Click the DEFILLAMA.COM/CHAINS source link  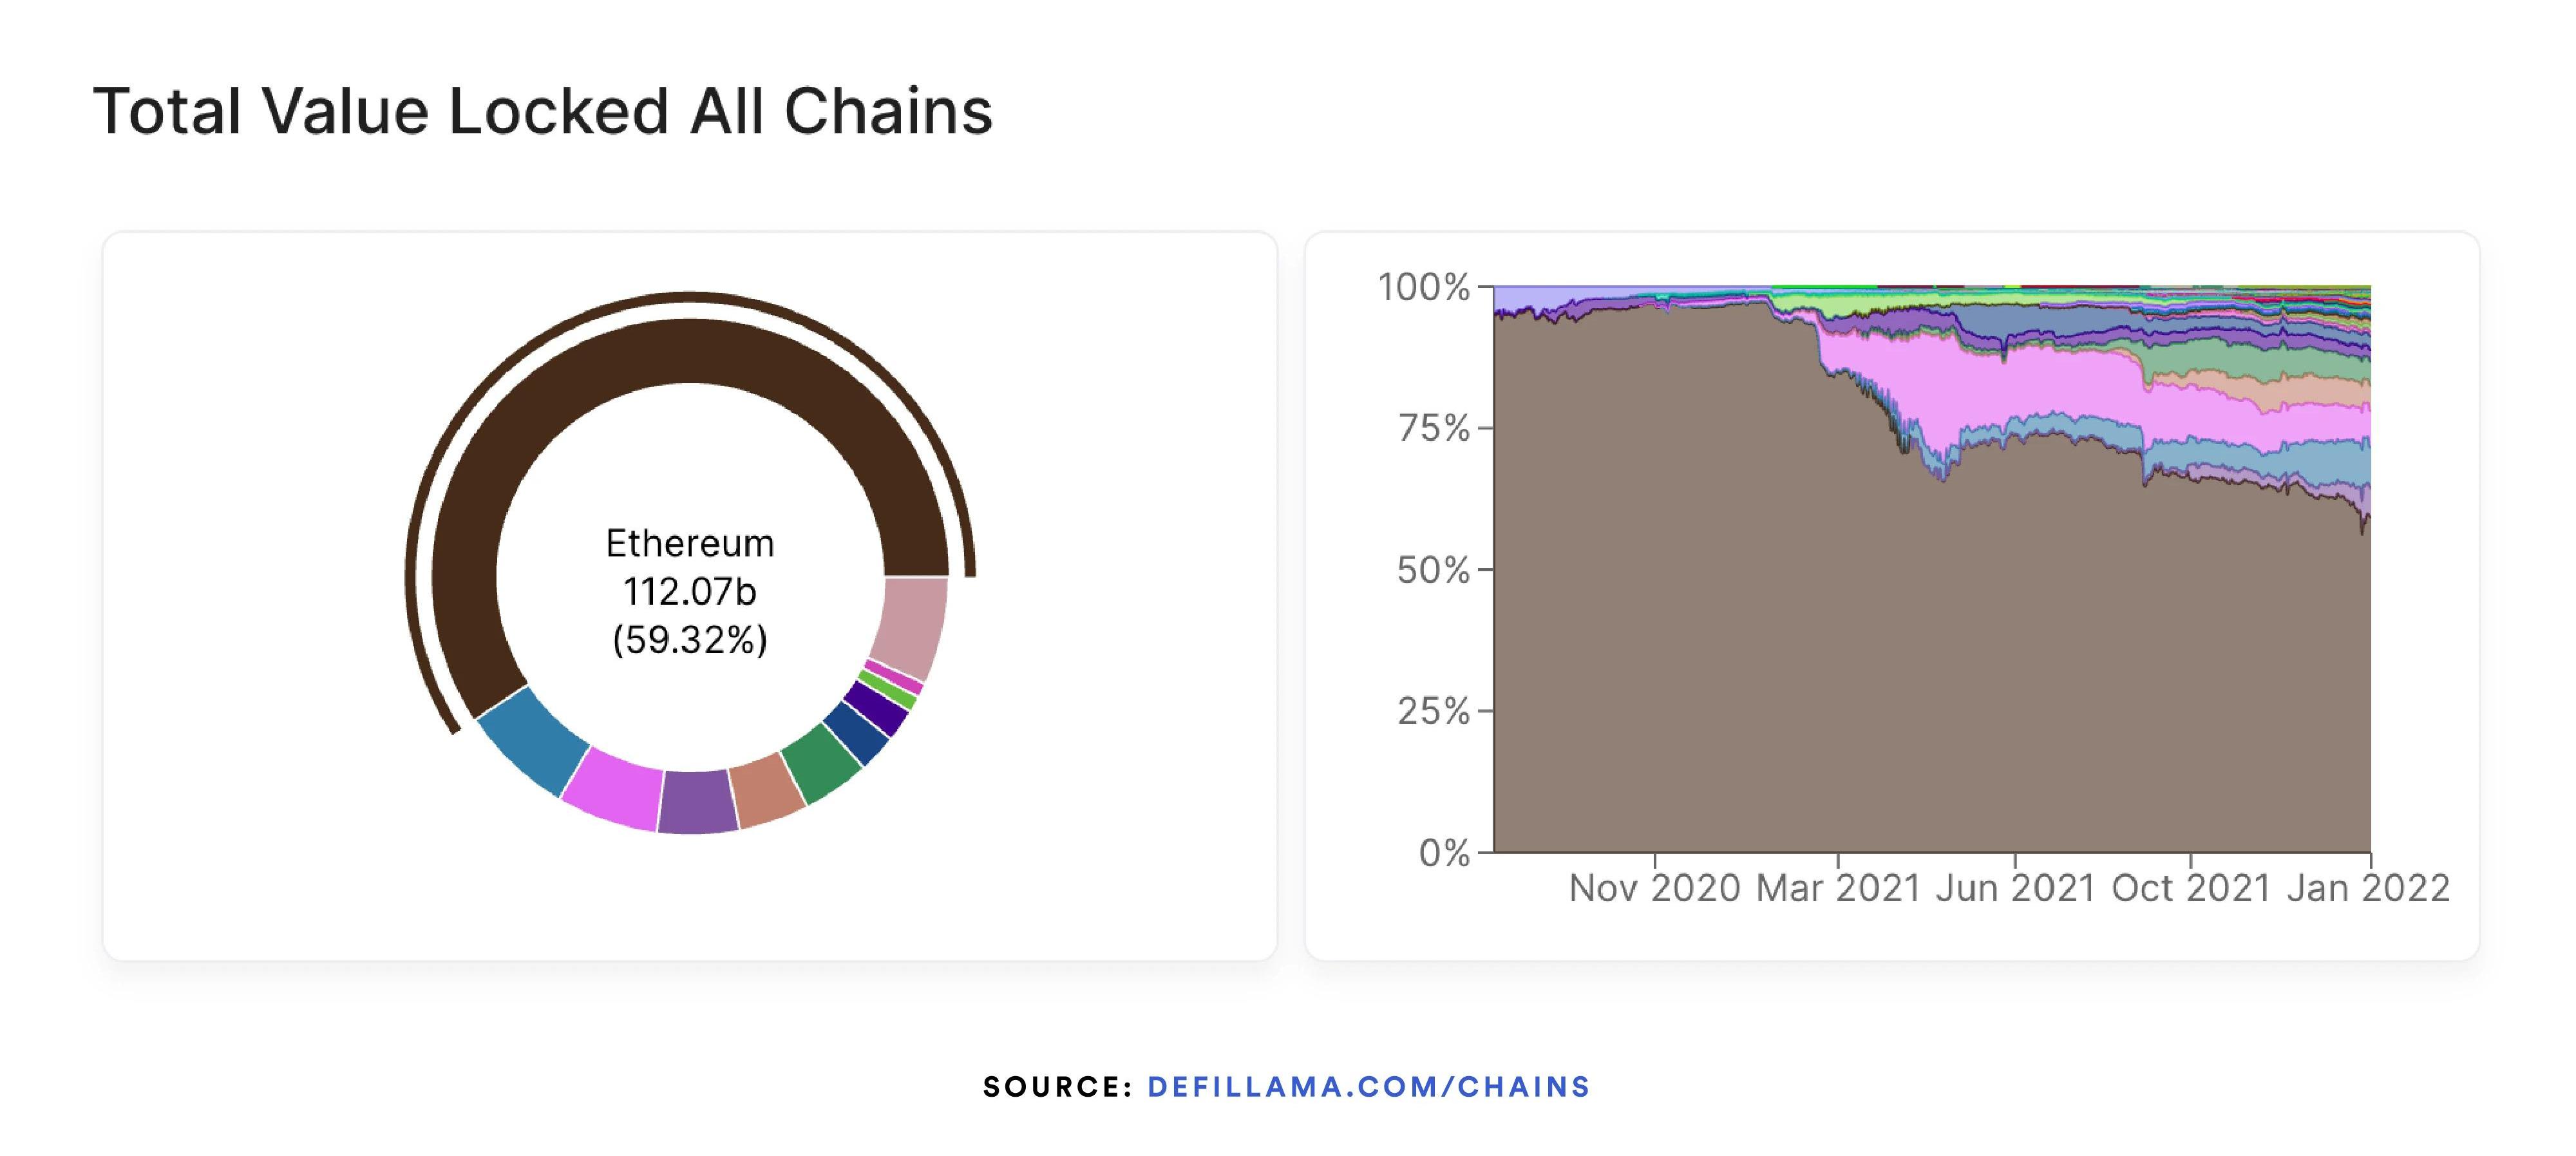tap(1368, 1087)
